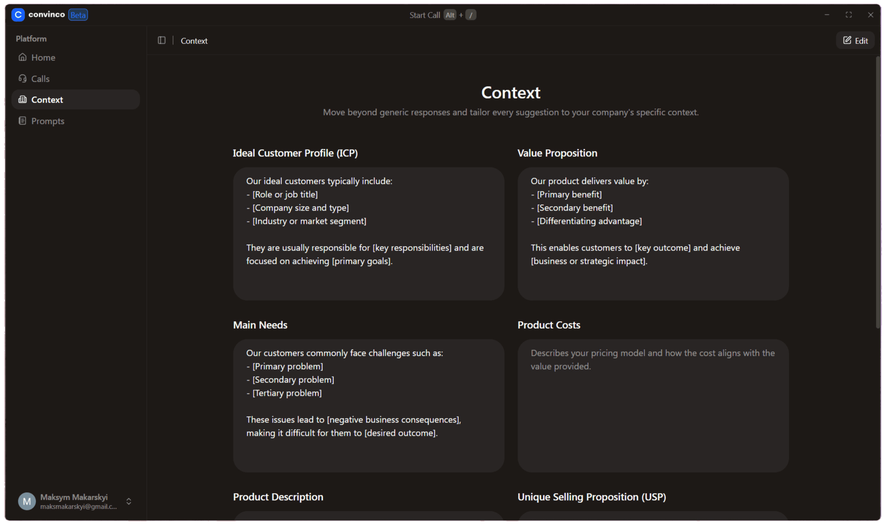Start a call using the Start Call control

point(425,15)
